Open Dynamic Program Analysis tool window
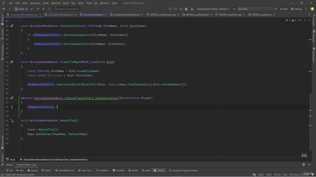 point(184,171)
